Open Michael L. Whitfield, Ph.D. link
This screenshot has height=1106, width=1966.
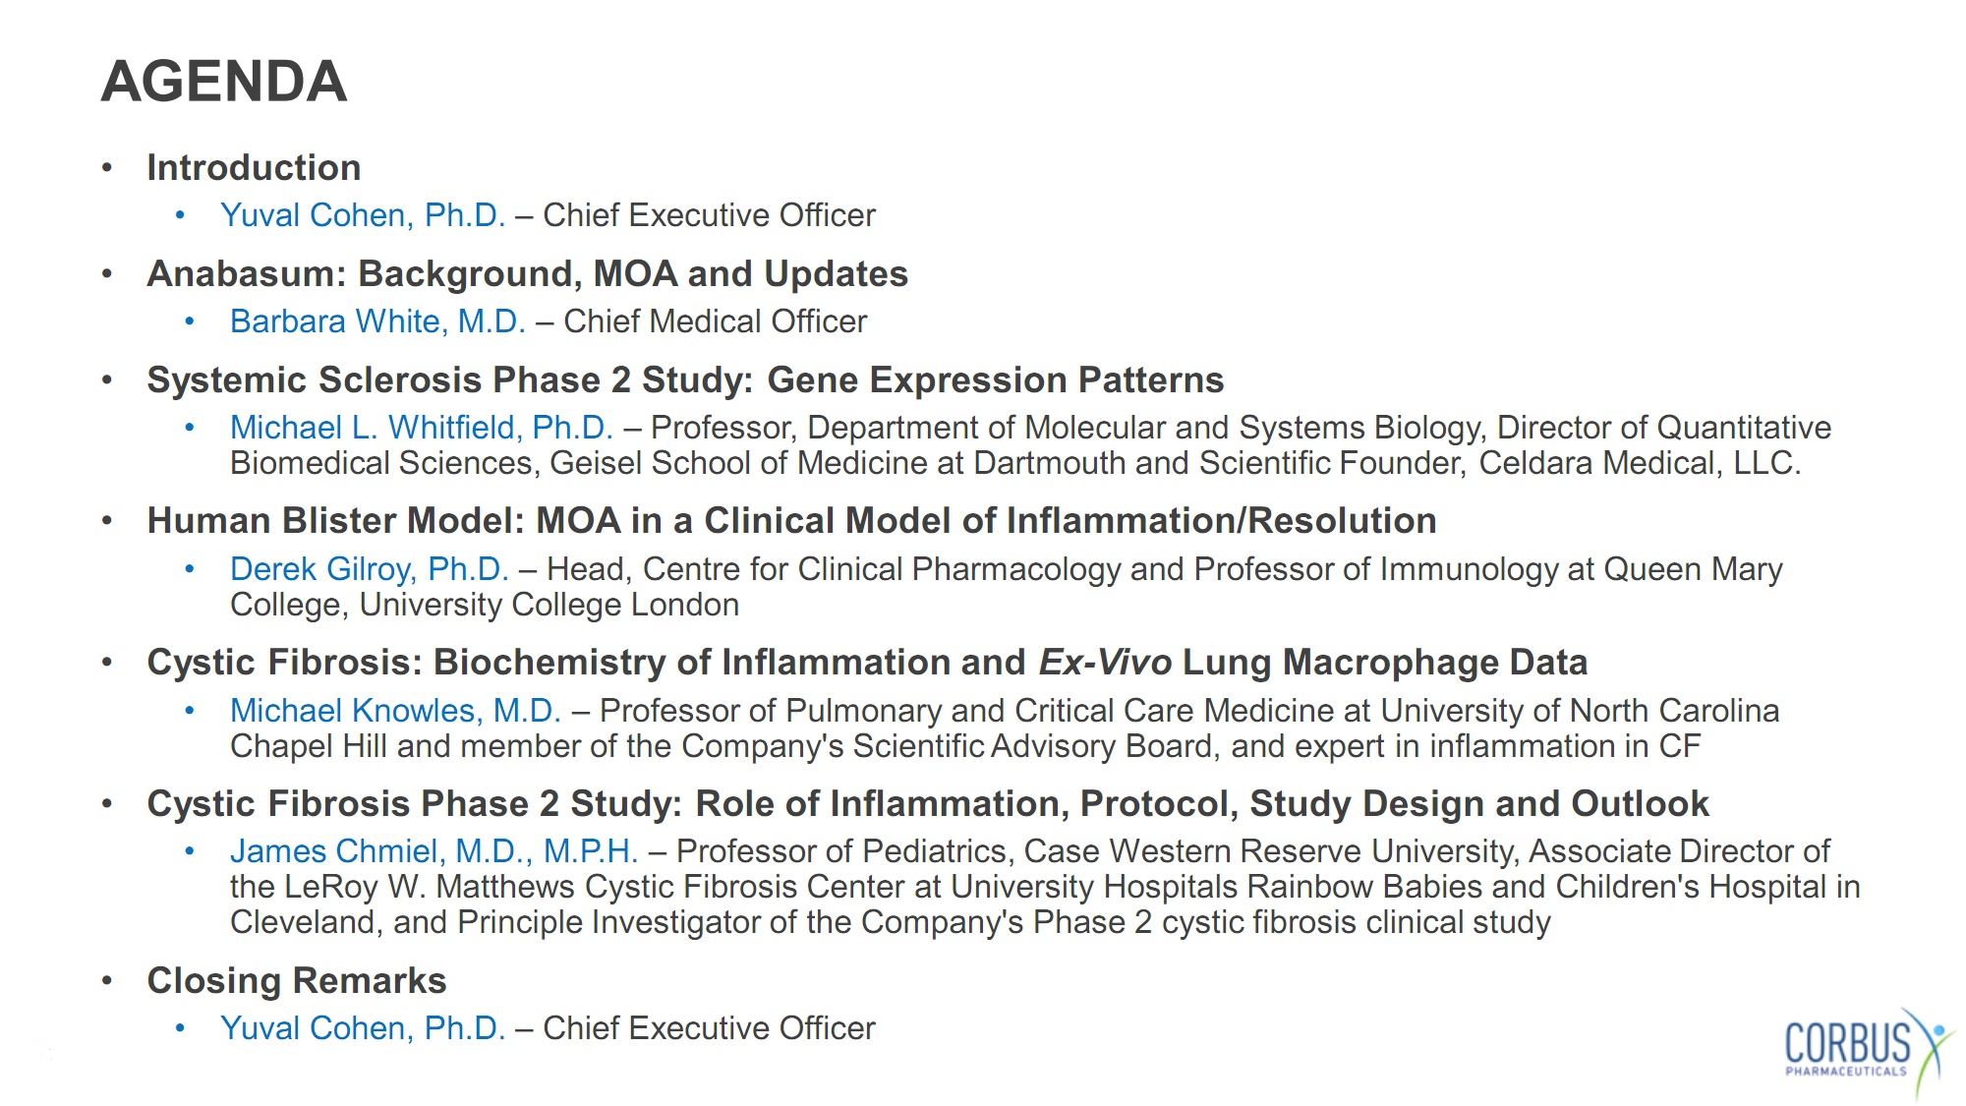tap(422, 428)
